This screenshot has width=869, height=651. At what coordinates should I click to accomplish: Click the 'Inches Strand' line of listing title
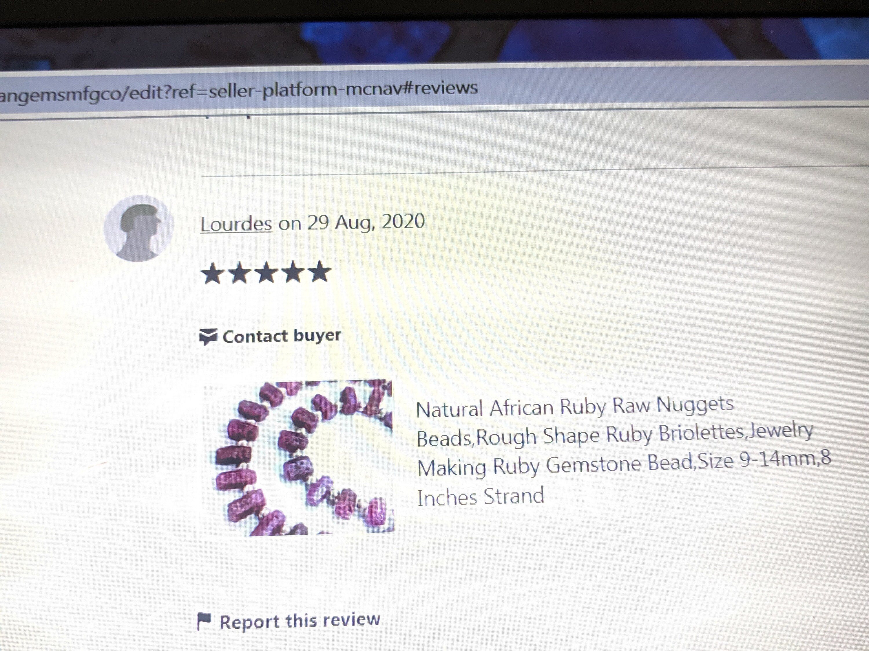(x=481, y=497)
